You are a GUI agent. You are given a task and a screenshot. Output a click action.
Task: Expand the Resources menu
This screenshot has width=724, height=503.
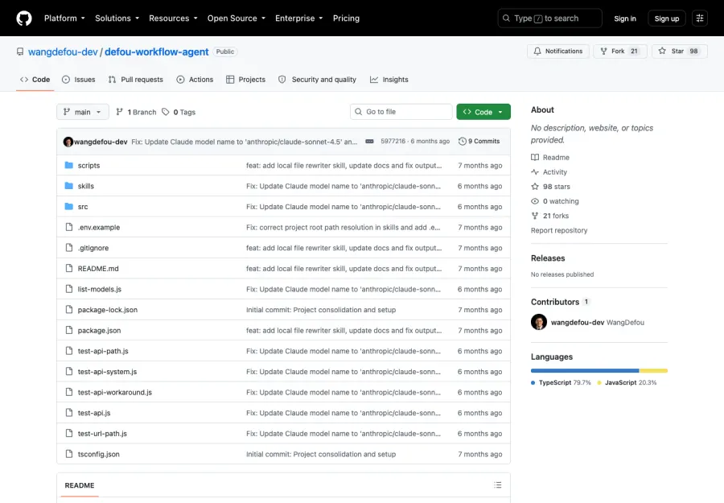173,19
